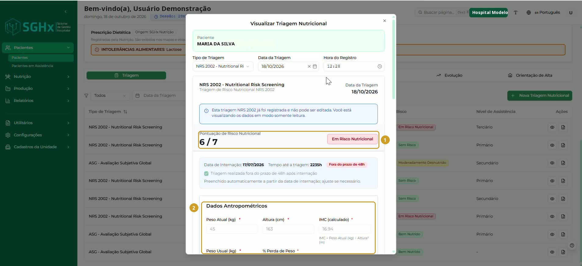View the Moderadamente Desnutrido row eye icon
The width and height of the screenshot is (582, 266).
[x=552, y=163]
